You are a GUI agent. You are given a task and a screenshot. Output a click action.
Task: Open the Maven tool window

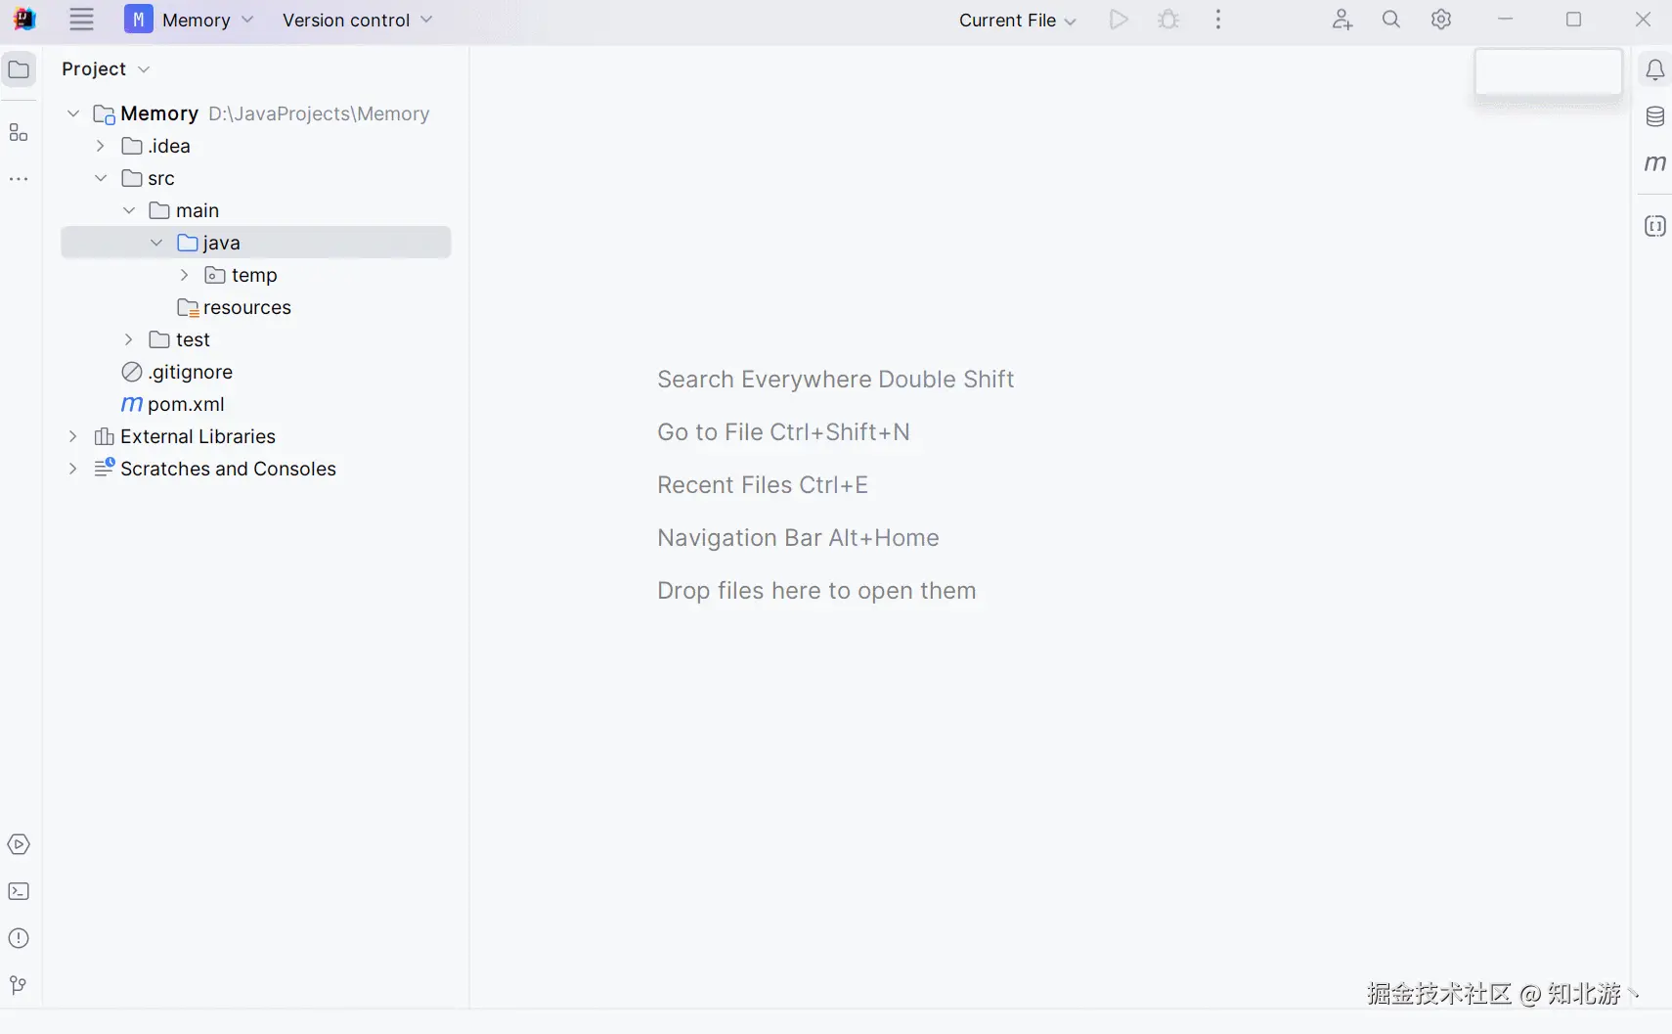1654,163
